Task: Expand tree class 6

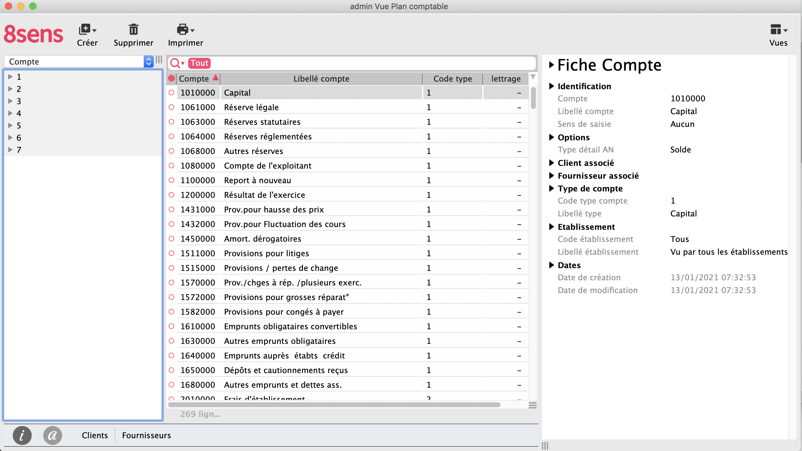Action: tap(10, 137)
